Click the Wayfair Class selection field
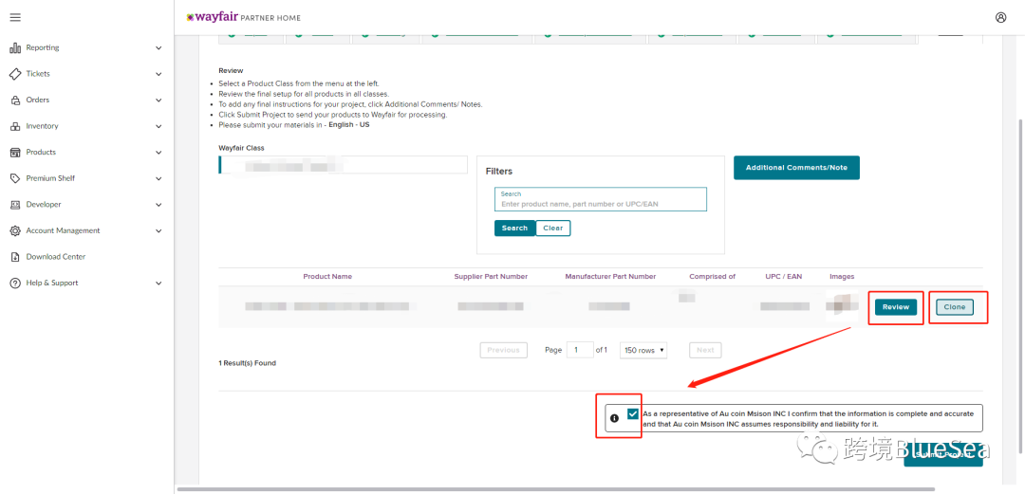Viewport: 1025px width, 494px height. click(x=344, y=165)
